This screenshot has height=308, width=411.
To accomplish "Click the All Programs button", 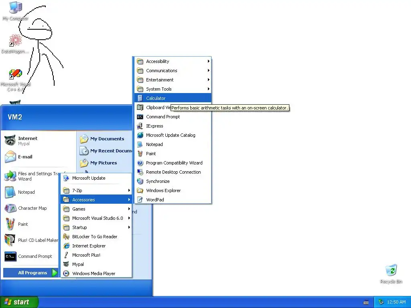I will click(31, 273).
